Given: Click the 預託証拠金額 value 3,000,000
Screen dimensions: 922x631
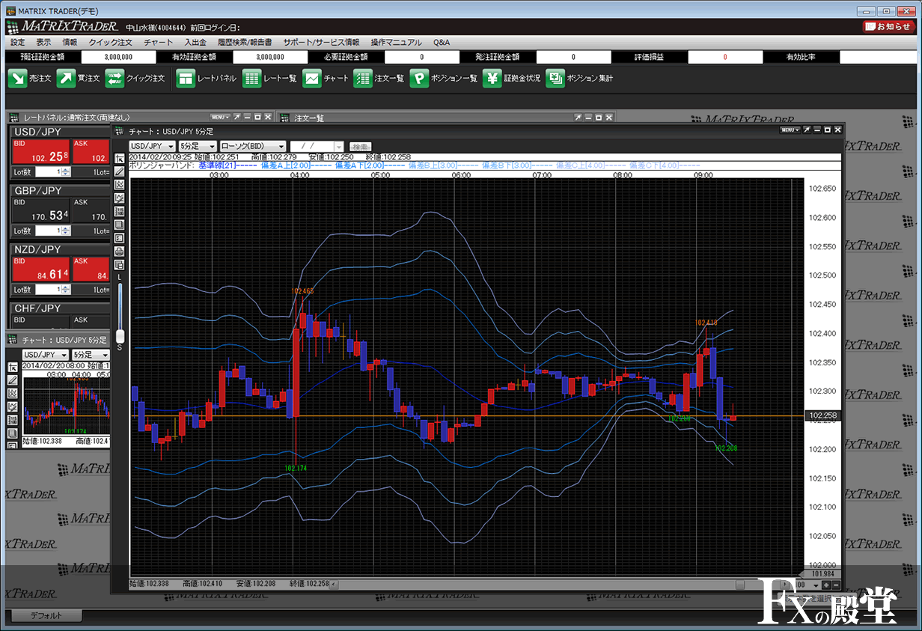Looking at the screenshot, I should click(x=119, y=57).
